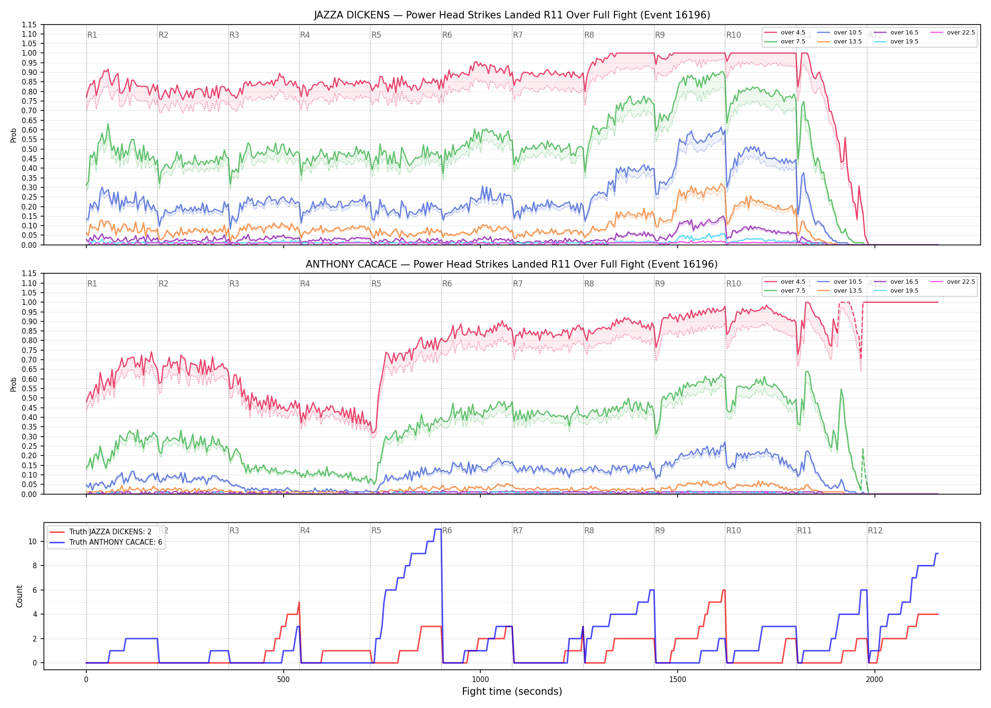Click 'over 7.5' in the Jazza Dickens legend
The image size is (991, 708).
pyautogui.click(x=793, y=42)
